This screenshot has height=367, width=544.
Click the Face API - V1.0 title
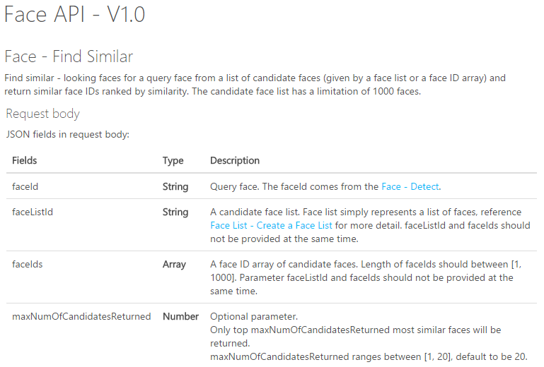74,15
